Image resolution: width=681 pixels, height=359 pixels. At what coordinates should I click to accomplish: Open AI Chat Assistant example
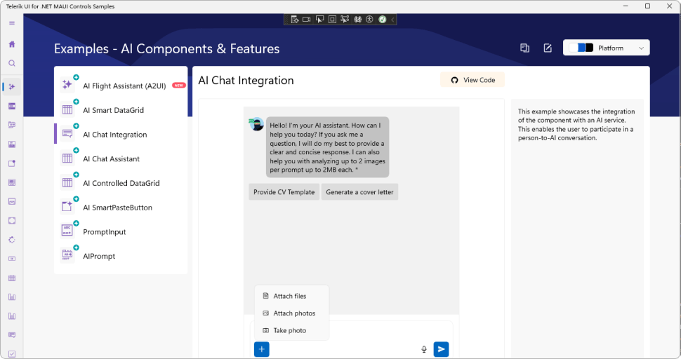point(121,158)
